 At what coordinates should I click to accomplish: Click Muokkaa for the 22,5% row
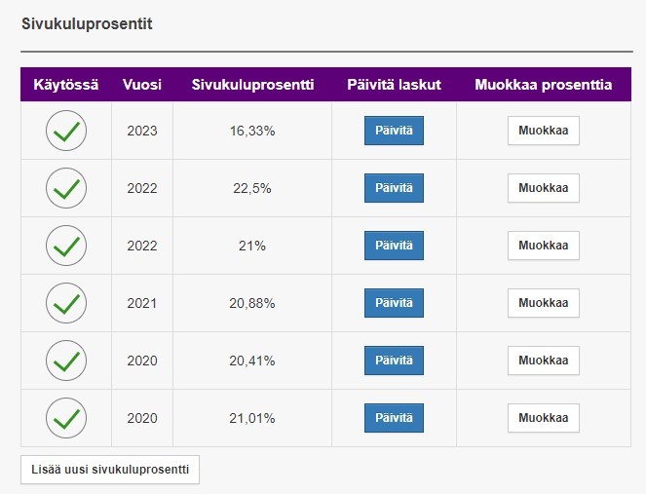coord(544,188)
